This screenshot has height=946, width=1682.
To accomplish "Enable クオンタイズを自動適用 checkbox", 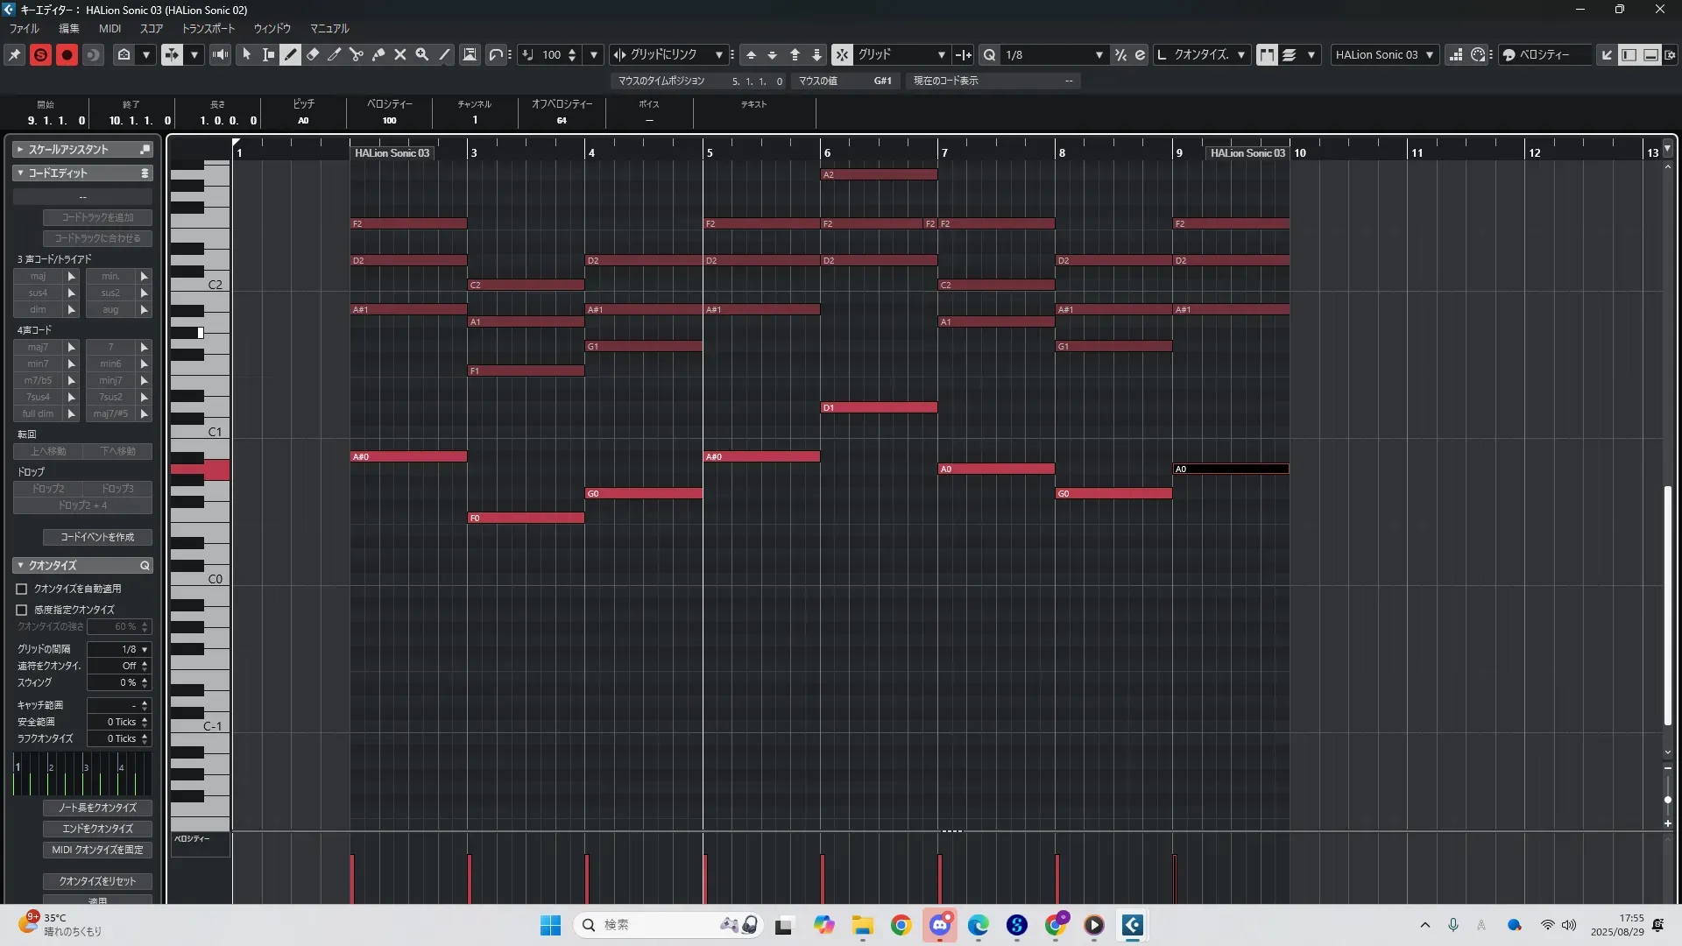I will coord(22,589).
